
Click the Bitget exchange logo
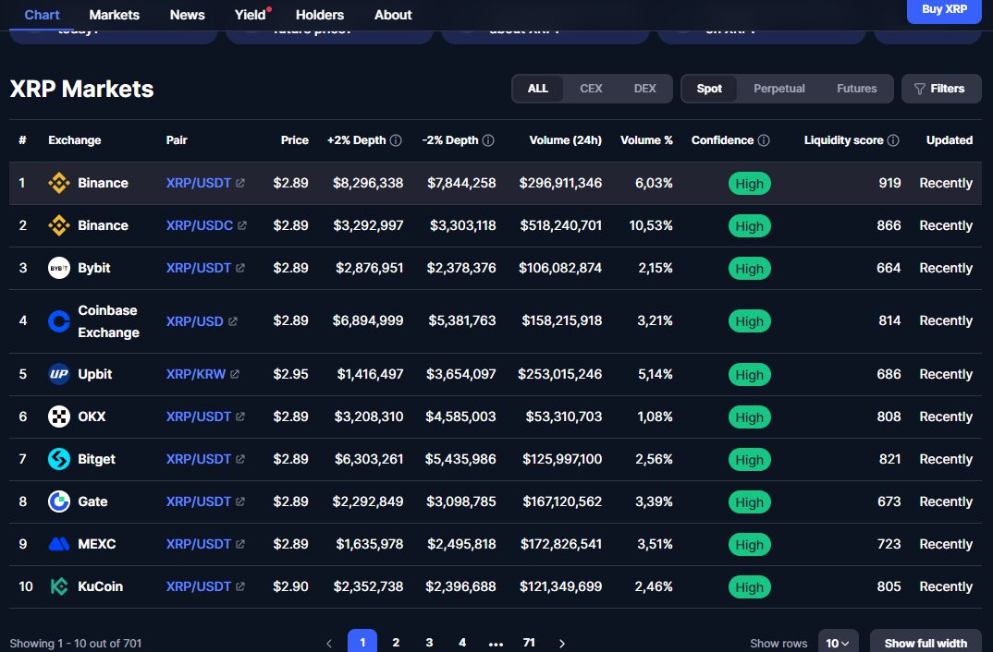pos(59,459)
